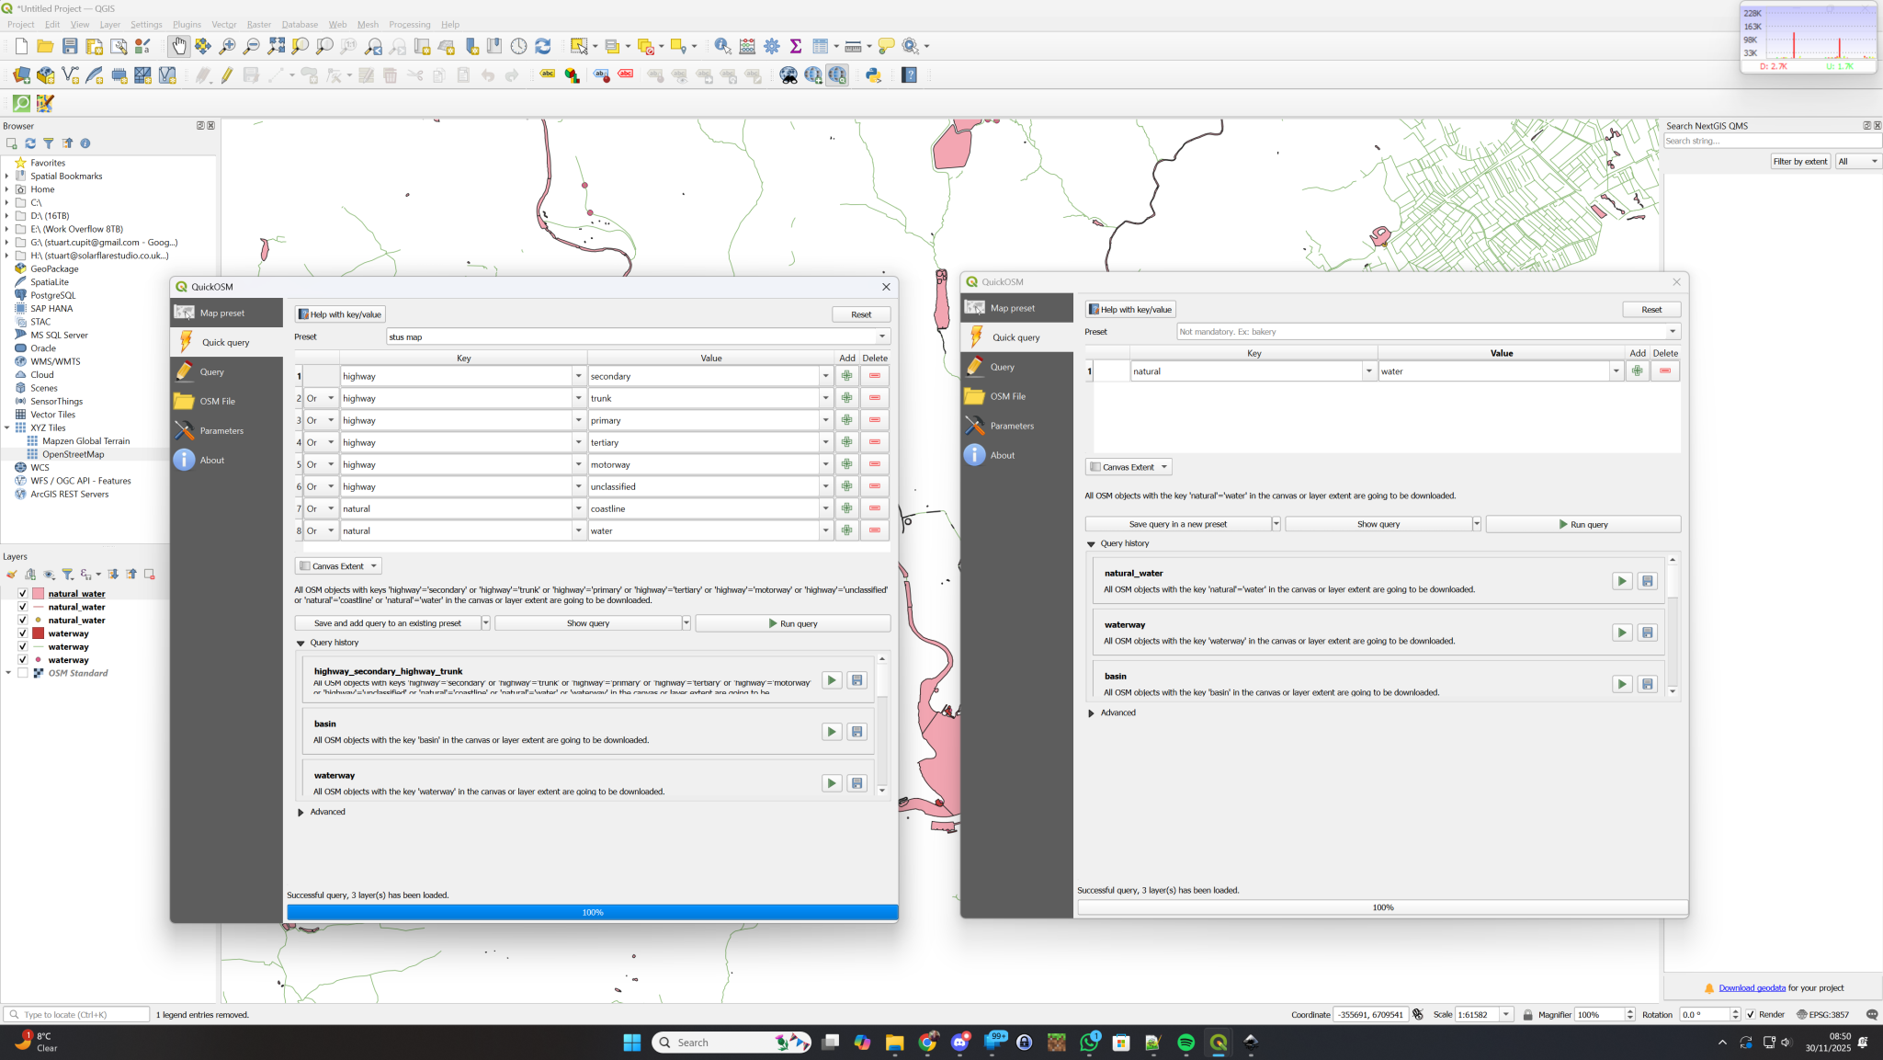Switch to Map preset tab in the left QuickOSM
Image resolution: width=1883 pixels, height=1060 pixels.
(x=226, y=313)
